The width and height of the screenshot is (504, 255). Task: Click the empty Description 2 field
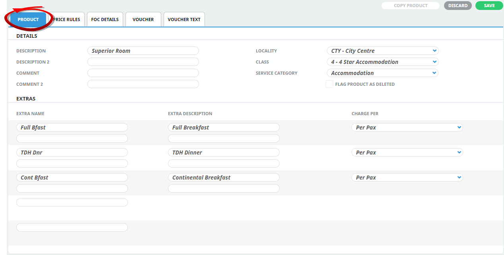[x=143, y=62]
